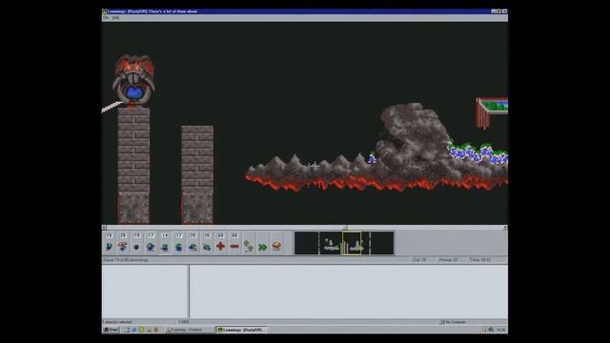The image size is (610, 343).
Task: Click the demon head gate atop the brick pillar
Action: (133, 81)
